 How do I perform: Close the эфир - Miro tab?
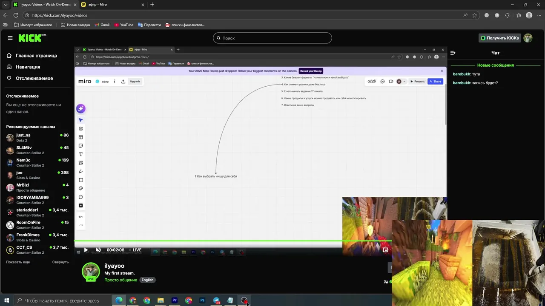pyautogui.click(x=142, y=5)
